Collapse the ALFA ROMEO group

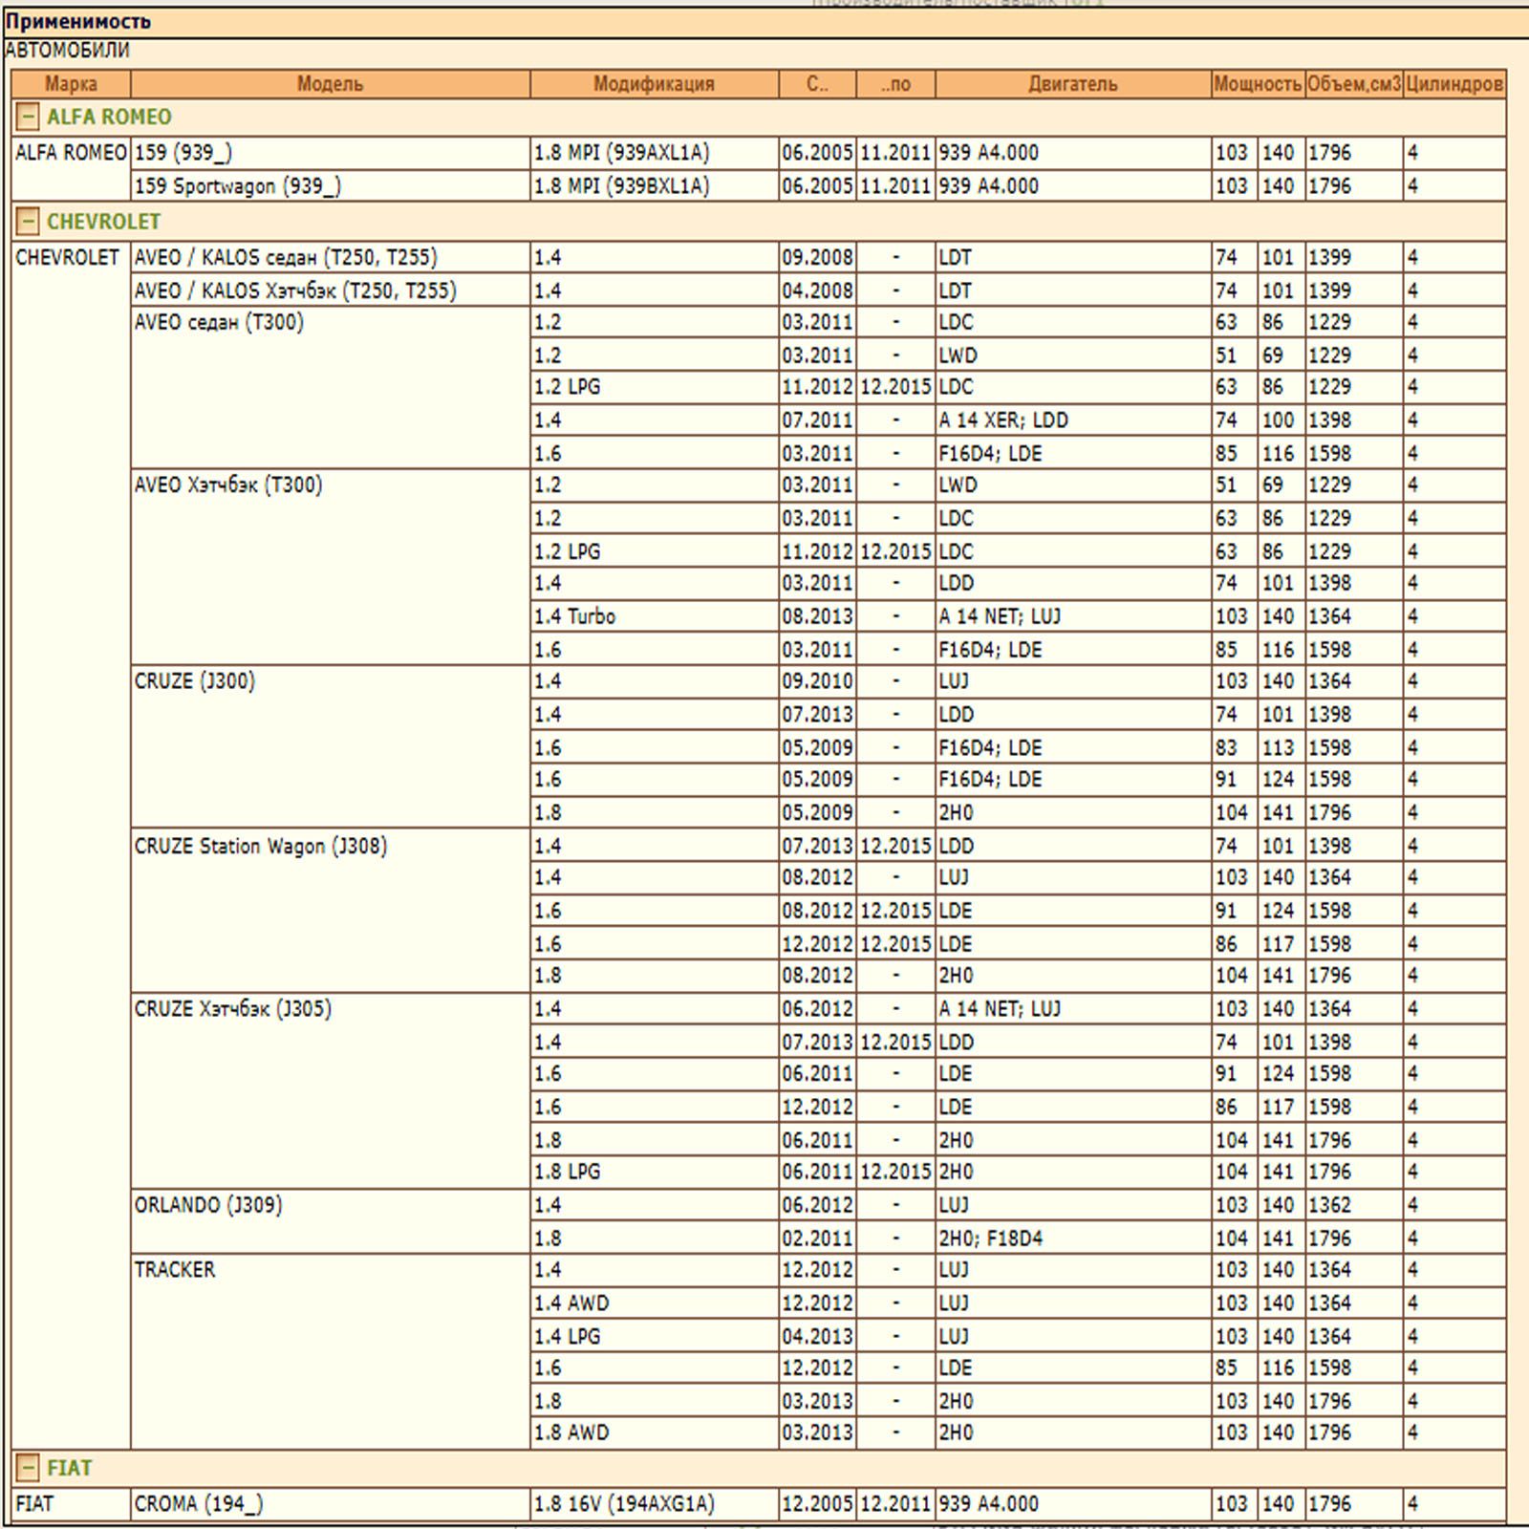(29, 118)
